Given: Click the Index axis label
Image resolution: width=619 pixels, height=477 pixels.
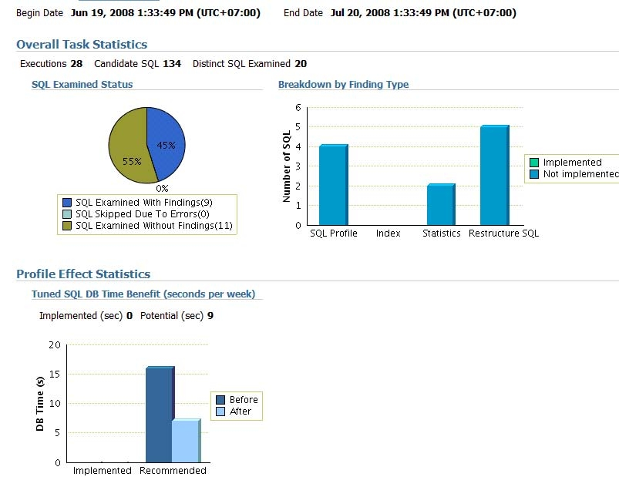Looking at the screenshot, I should [x=388, y=233].
